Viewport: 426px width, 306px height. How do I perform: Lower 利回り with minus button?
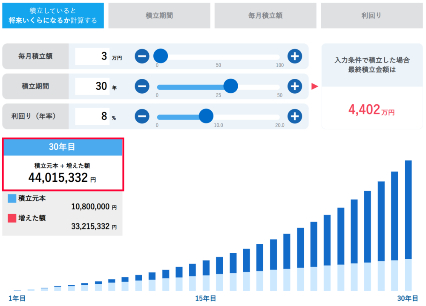point(142,116)
